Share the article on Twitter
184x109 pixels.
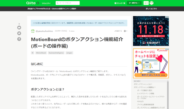(19, 33)
